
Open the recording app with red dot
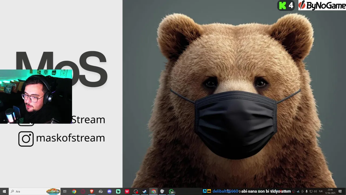pos(136,191)
